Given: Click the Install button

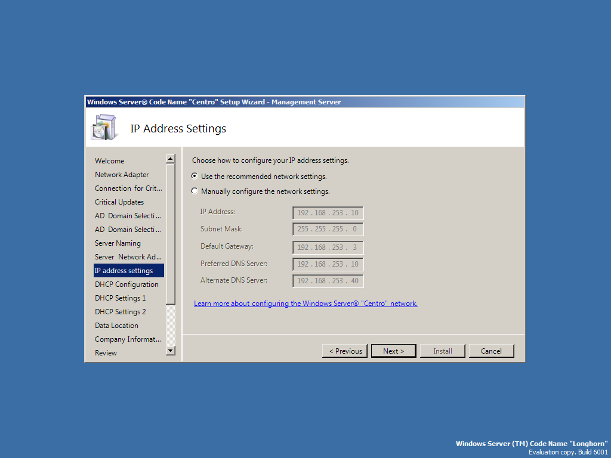Looking at the screenshot, I should click(x=443, y=351).
